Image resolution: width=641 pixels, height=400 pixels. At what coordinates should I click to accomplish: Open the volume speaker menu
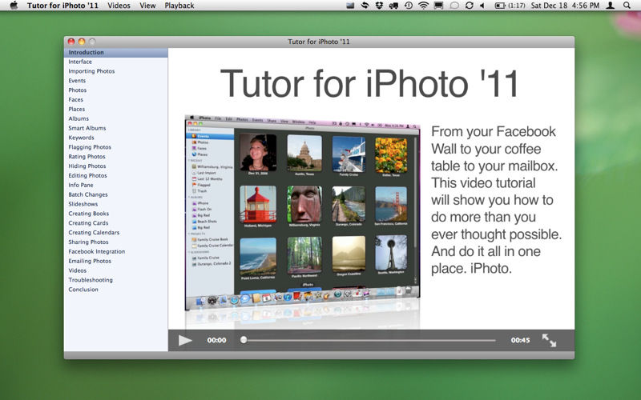click(x=482, y=6)
